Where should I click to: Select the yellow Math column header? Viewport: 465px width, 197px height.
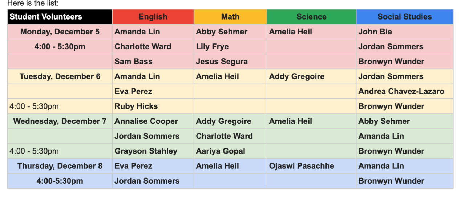(x=230, y=17)
